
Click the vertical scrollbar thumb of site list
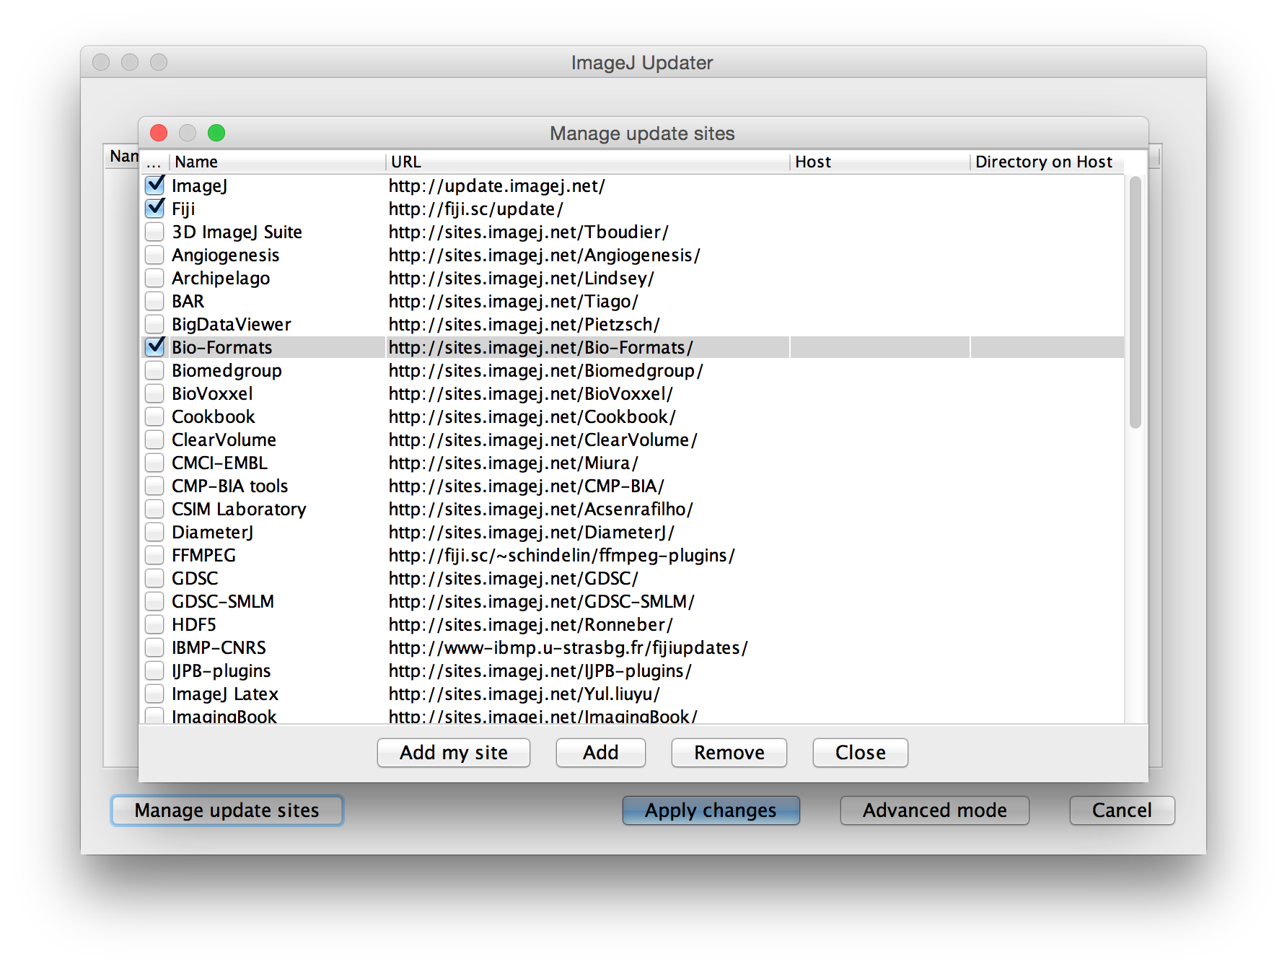coord(1136,302)
